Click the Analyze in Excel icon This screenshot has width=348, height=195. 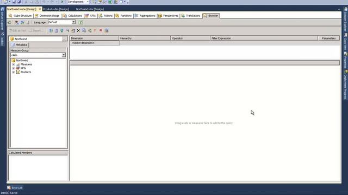[80, 22]
